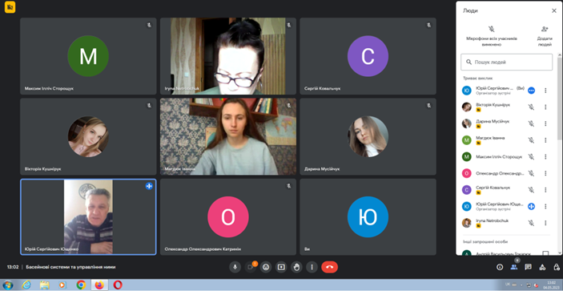Click the green M avatar of Максим Ілліч Сторощук

pyautogui.click(x=88, y=56)
